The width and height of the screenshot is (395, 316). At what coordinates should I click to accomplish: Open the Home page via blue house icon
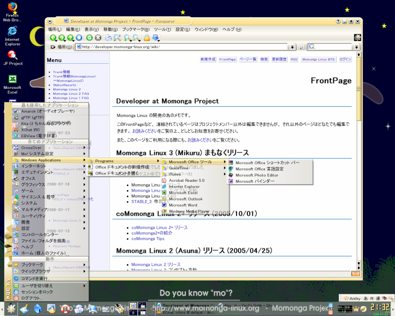79,38
